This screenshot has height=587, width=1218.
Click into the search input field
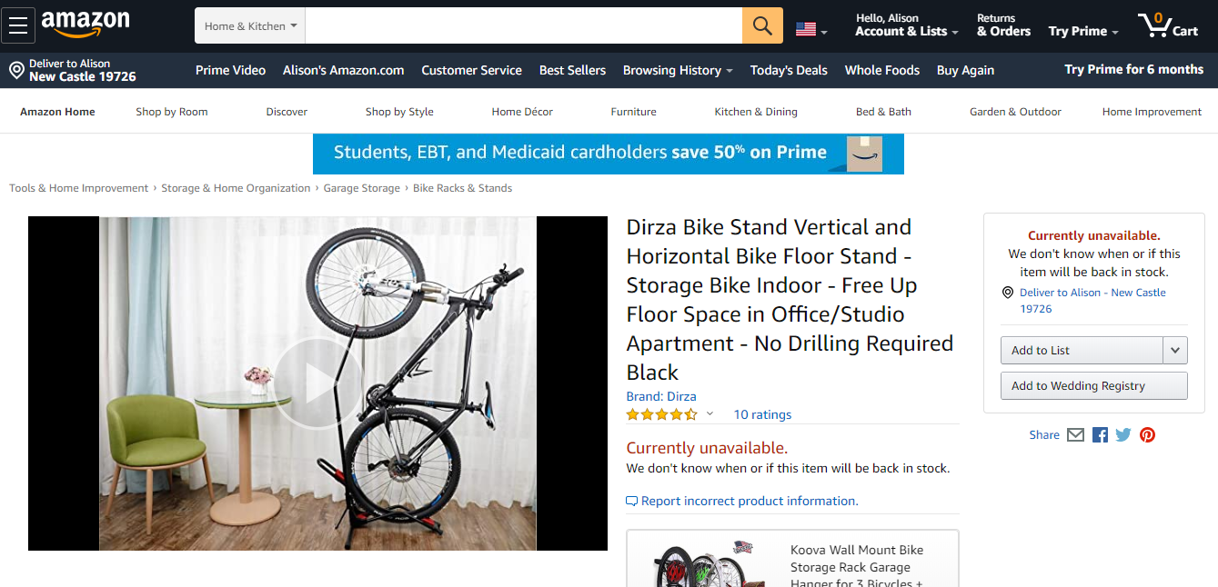click(524, 25)
